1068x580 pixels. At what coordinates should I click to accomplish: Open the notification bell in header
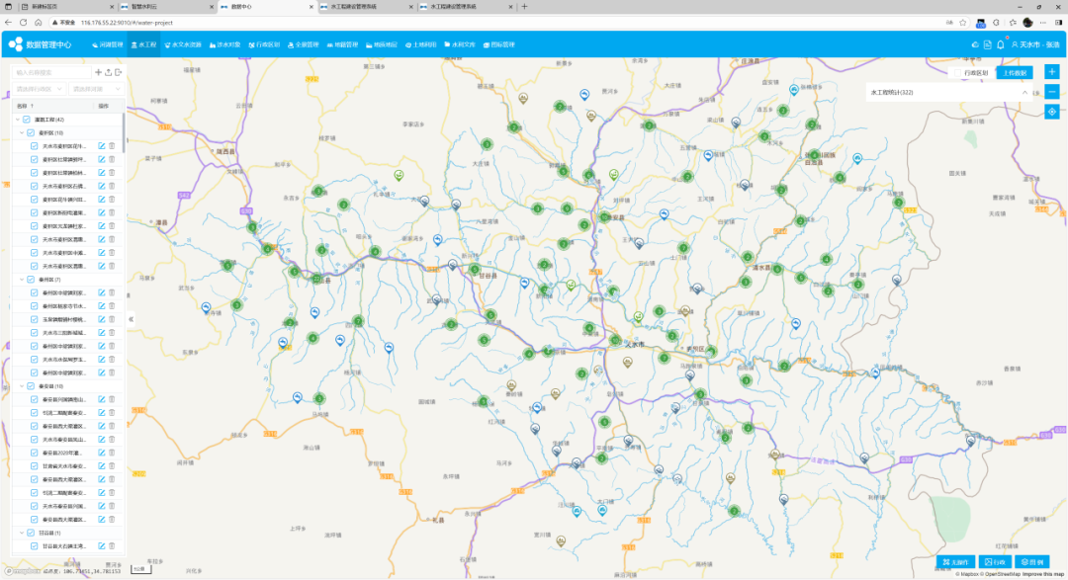coord(1000,44)
